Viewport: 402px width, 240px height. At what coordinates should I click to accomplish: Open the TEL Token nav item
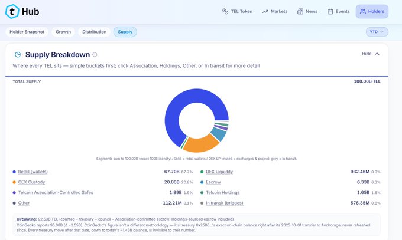coord(238,11)
